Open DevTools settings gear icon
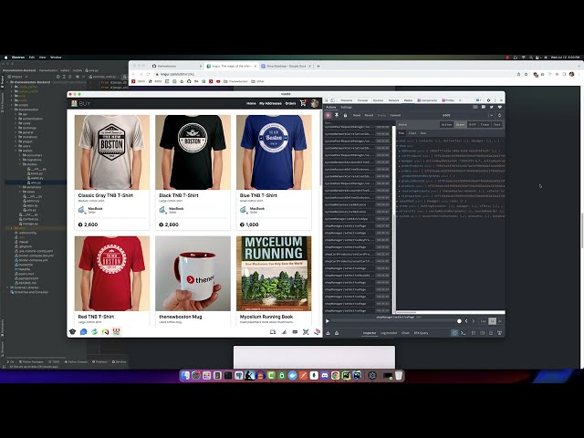 click(489, 100)
